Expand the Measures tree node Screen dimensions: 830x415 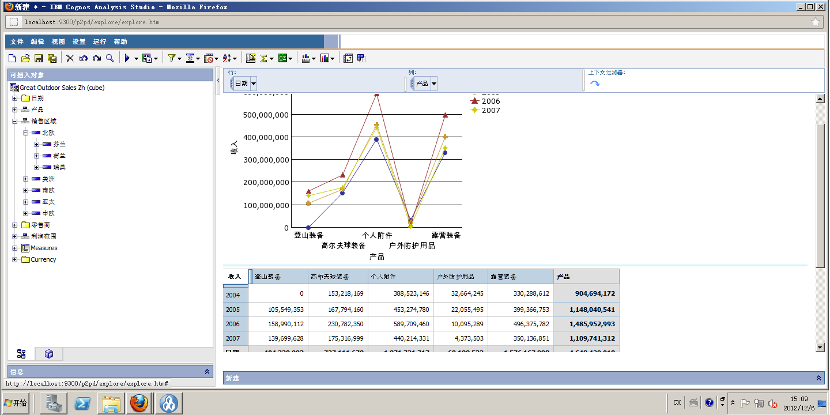click(15, 248)
